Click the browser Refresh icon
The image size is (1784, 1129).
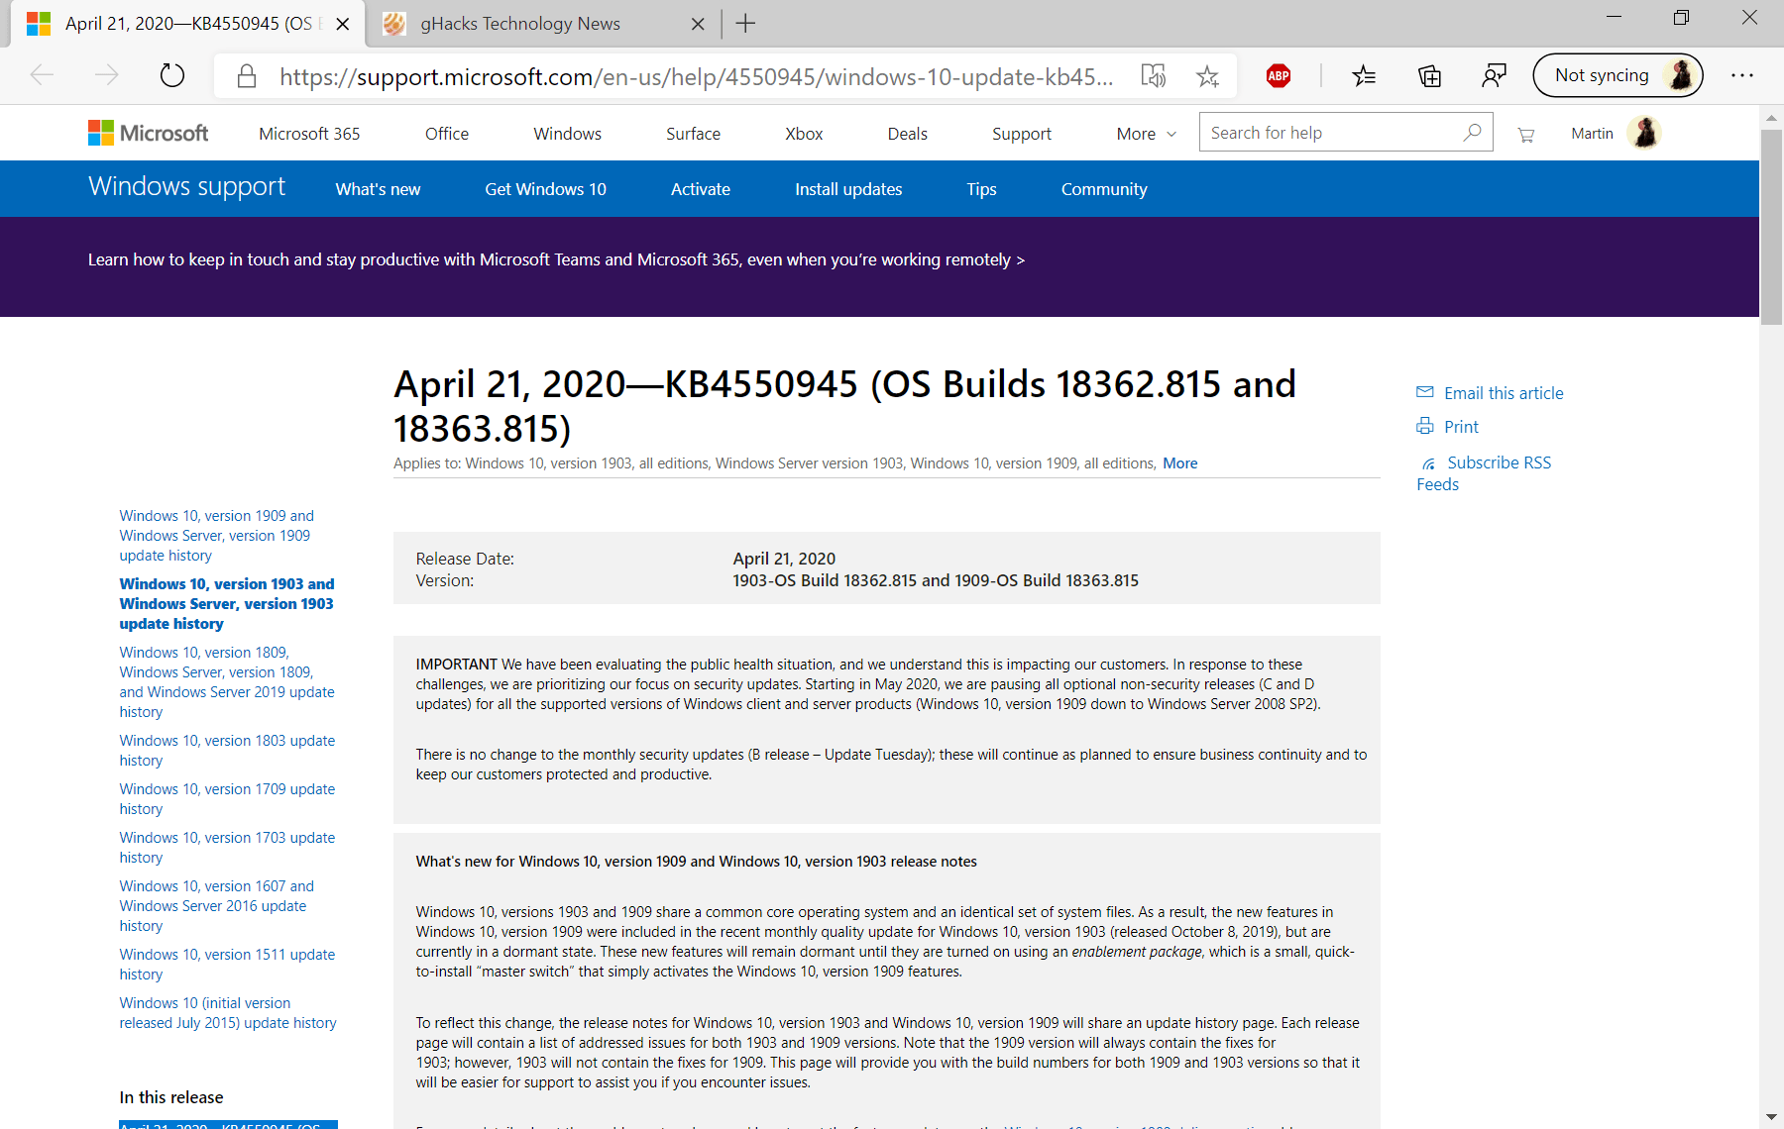tap(172, 75)
